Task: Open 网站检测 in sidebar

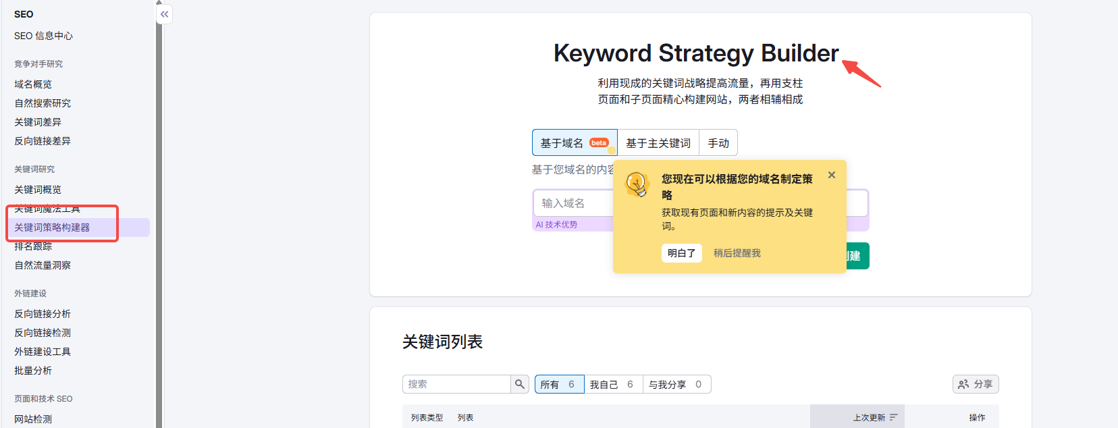Action: (x=33, y=419)
